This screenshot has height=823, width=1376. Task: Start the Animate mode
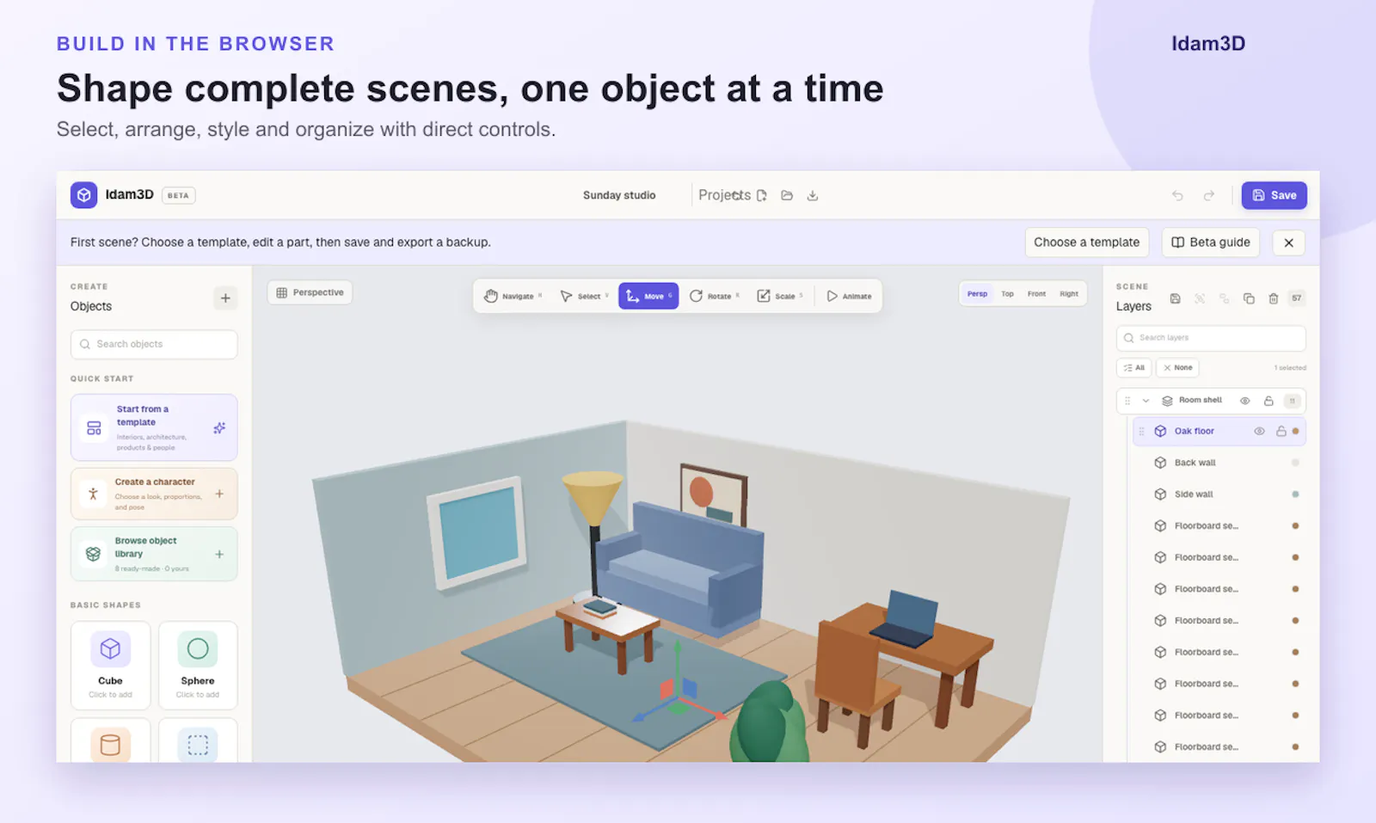(849, 296)
